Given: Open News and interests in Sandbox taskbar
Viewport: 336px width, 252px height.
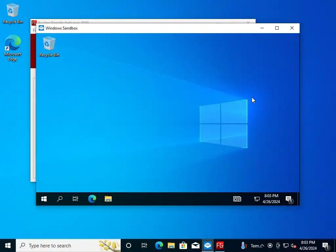Looking at the screenshot, I should coord(237,199).
